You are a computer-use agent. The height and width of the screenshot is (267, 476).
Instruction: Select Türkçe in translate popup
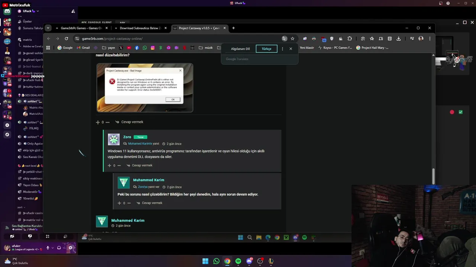[266, 49]
